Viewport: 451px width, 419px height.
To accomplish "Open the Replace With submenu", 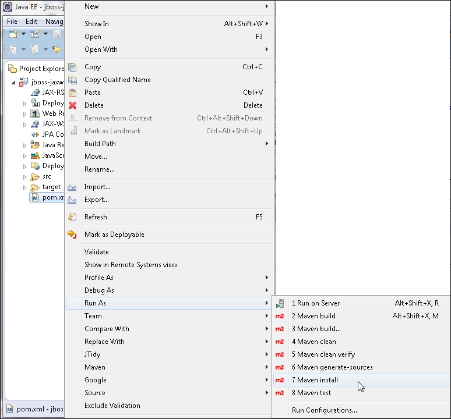I will (169, 342).
